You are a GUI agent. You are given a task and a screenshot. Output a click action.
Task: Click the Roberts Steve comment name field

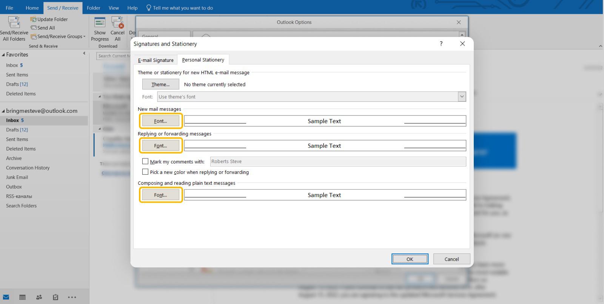point(338,161)
